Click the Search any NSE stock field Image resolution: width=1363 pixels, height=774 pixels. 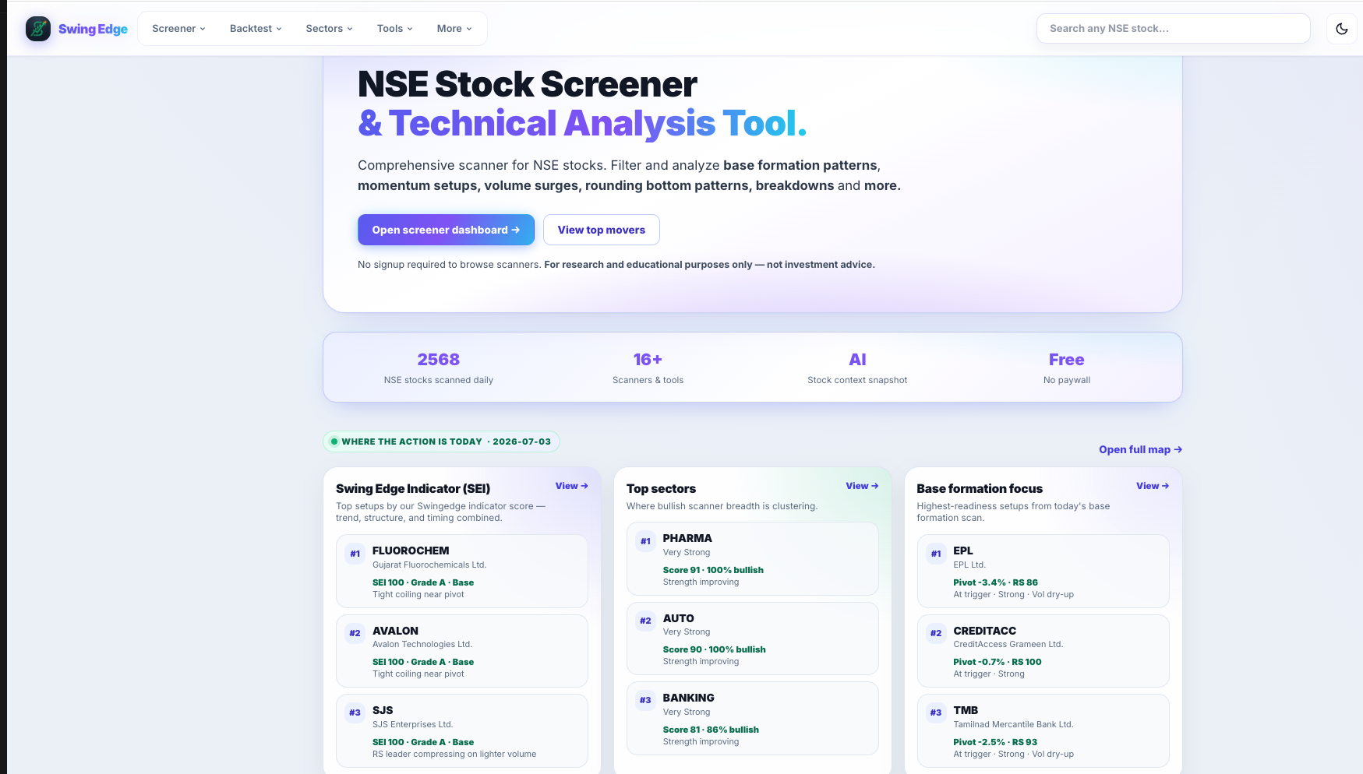1173,29
